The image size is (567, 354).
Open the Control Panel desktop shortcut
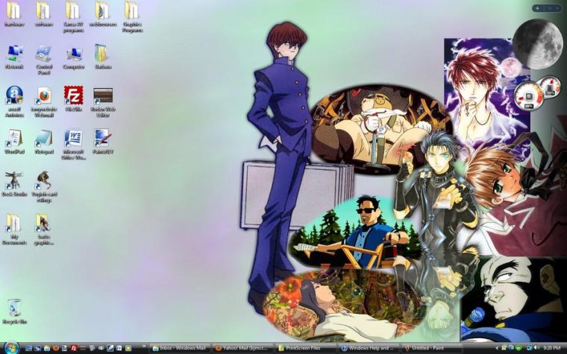pos(44,60)
